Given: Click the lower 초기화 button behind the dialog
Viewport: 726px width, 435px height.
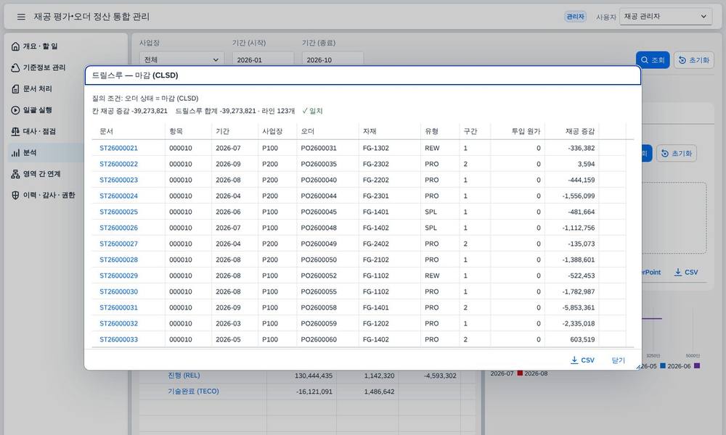Looking at the screenshot, I should [x=677, y=154].
